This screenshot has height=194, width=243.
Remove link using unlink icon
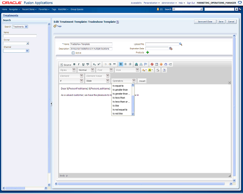click(141, 64)
